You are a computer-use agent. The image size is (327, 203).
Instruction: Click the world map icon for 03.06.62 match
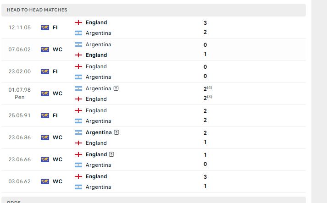click(45, 181)
